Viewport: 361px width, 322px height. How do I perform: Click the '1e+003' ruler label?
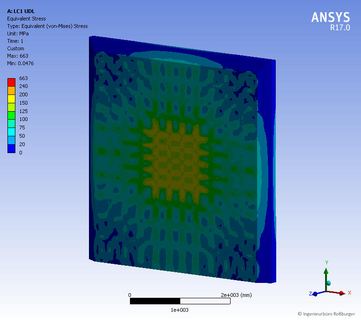pos(180,310)
